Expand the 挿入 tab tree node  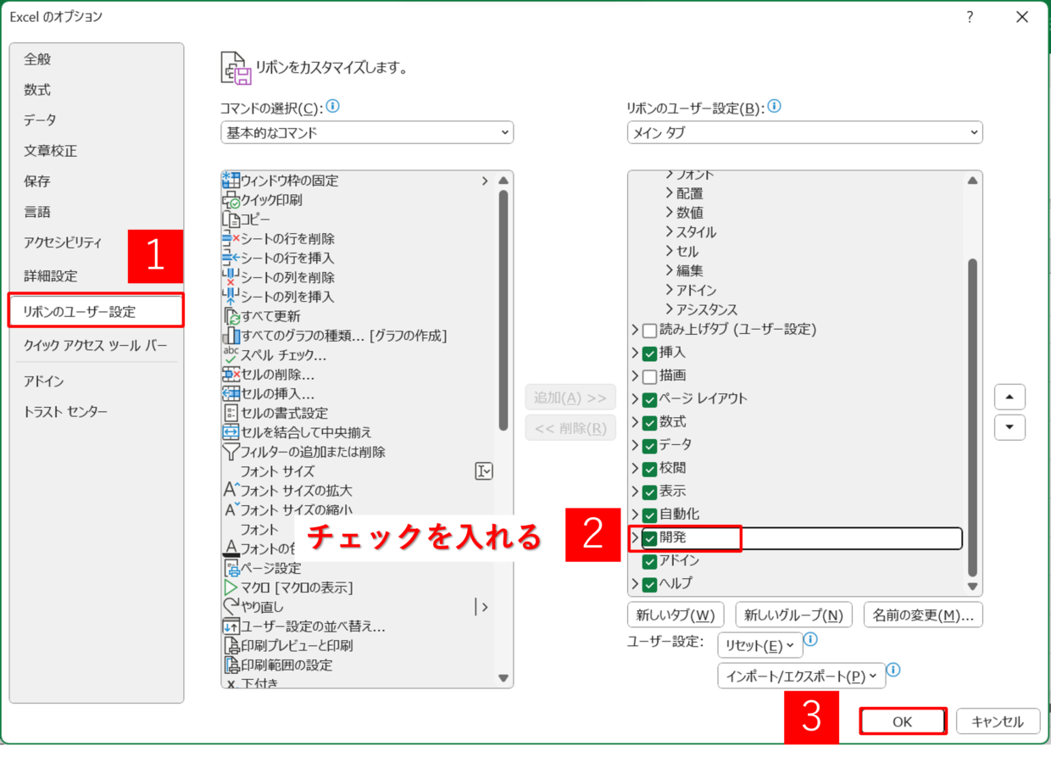click(636, 353)
